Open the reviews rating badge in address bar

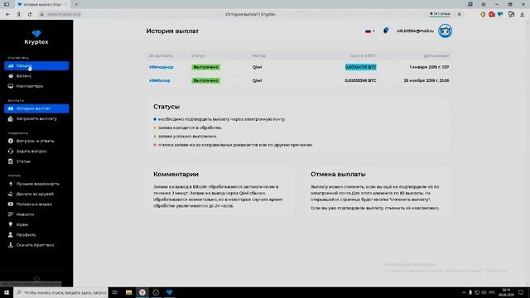[440, 14]
